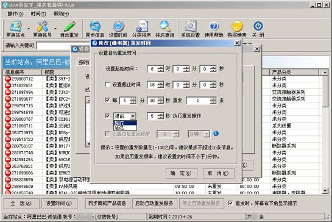Sort by the 信息编号 column header
Image resolution: width=332 pixels, height=222 pixels.
coord(23,72)
